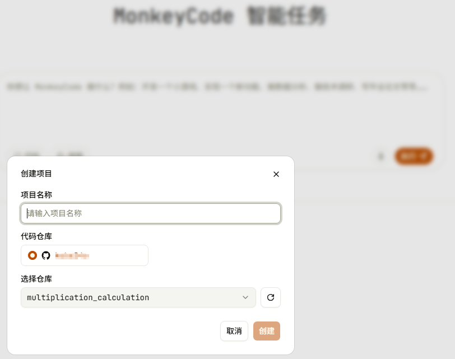The height and width of the screenshot is (359, 455).
Task: Click the blurred orange send button
Action: [414, 156]
